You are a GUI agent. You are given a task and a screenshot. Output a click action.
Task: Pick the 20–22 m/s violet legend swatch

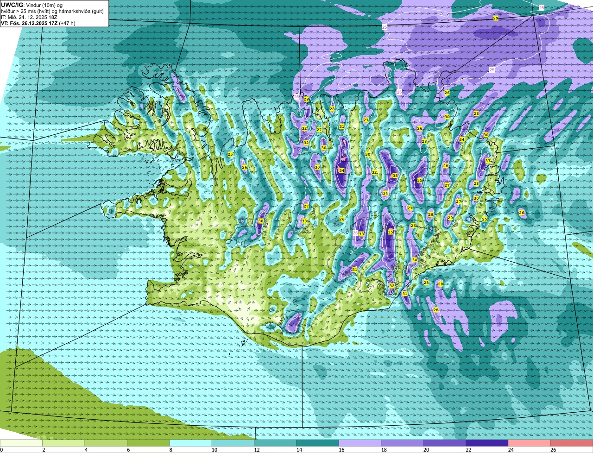click(445, 443)
